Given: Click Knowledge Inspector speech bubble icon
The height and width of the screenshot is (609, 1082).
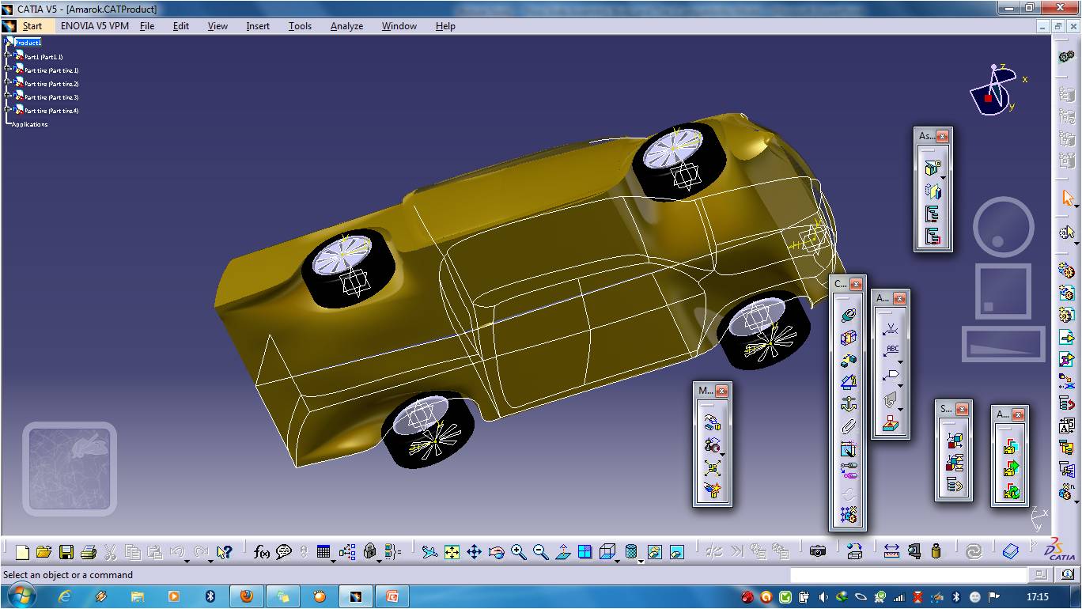Looking at the screenshot, I should click(x=284, y=552).
